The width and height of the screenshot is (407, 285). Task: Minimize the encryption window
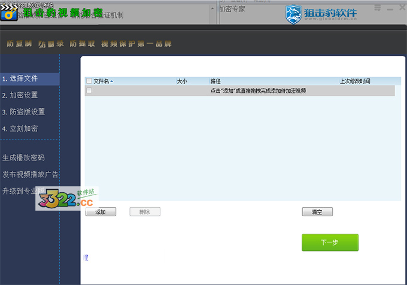click(390, 10)
